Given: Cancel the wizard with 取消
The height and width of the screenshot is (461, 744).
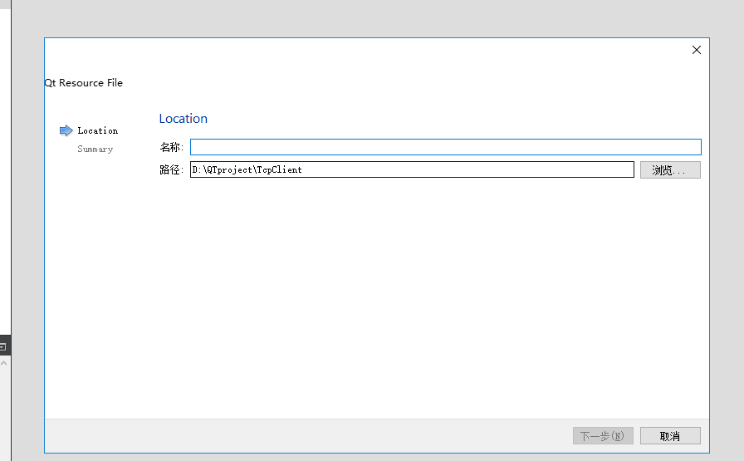Looking at the screenshot, I should click(670, 436).
